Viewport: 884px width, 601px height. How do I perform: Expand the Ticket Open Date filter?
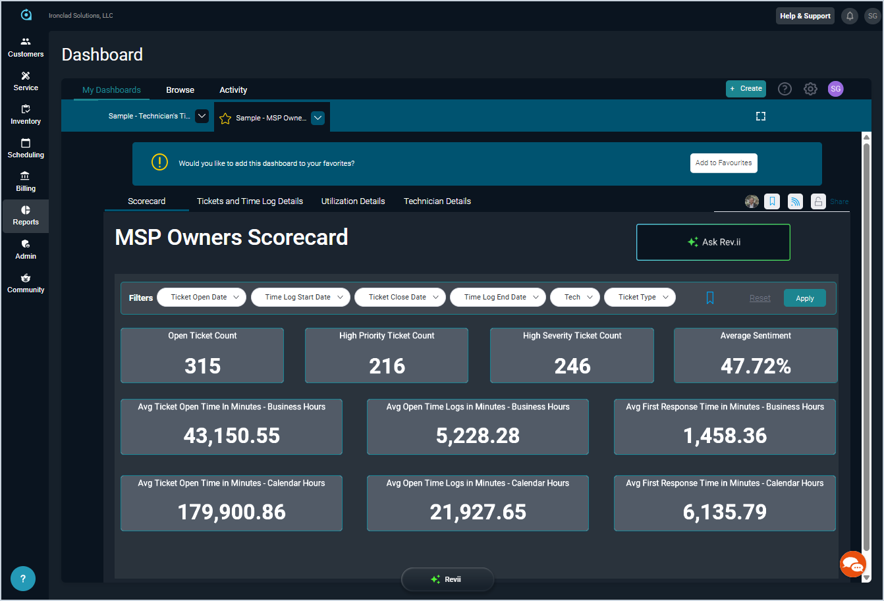click(202, 298)
